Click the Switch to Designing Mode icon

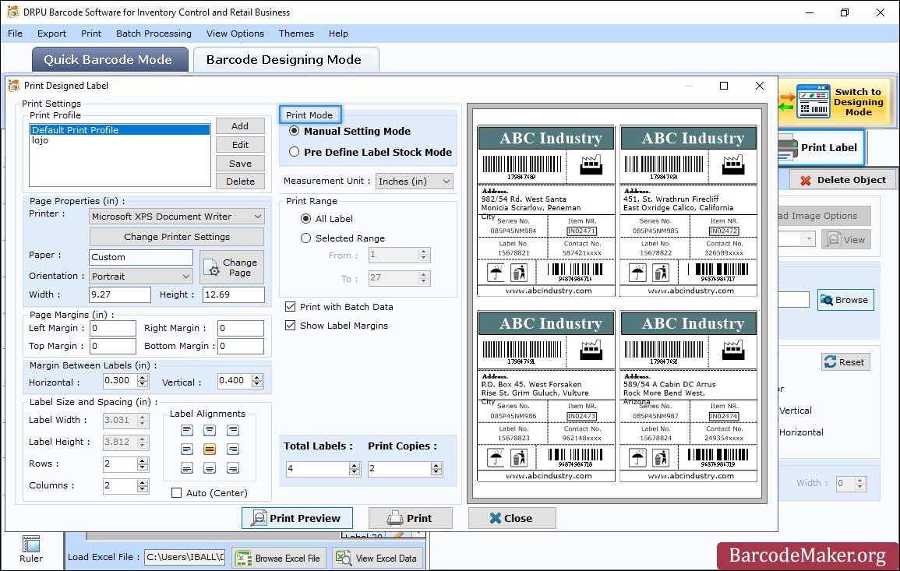(813, 101)
